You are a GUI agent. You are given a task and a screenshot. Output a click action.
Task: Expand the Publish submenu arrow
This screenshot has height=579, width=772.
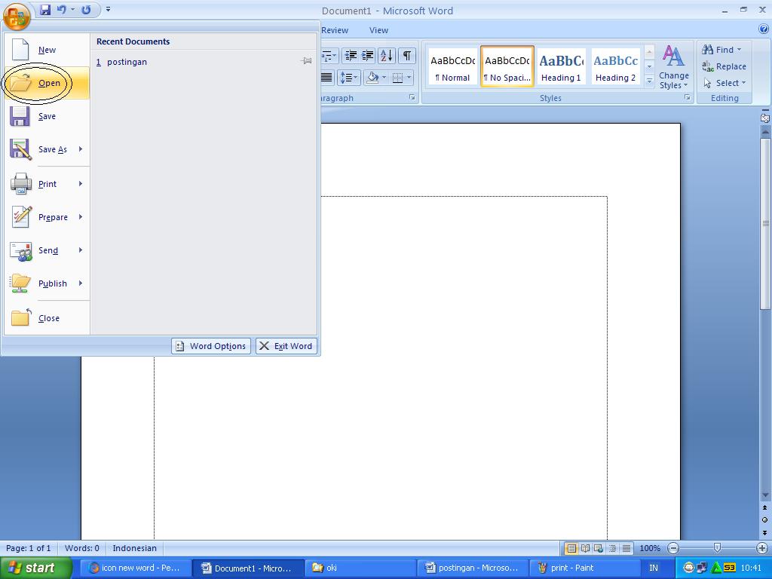point(81,283)
